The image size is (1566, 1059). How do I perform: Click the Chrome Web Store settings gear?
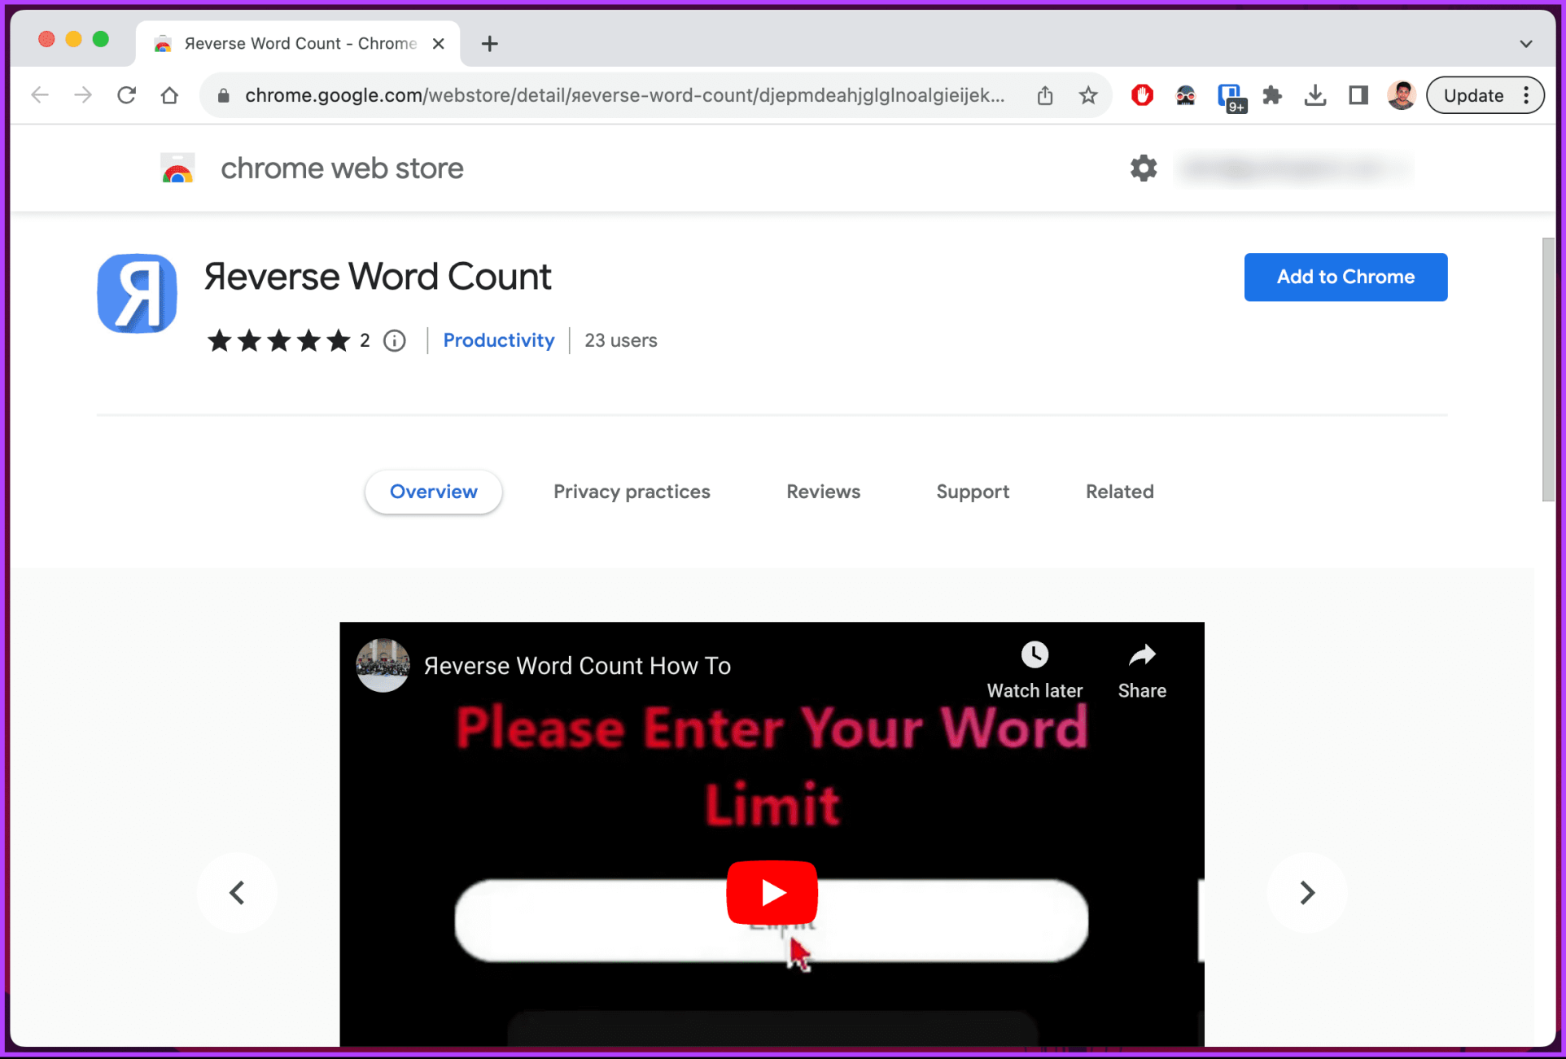pyautogui.click(x=1143, y=168)
